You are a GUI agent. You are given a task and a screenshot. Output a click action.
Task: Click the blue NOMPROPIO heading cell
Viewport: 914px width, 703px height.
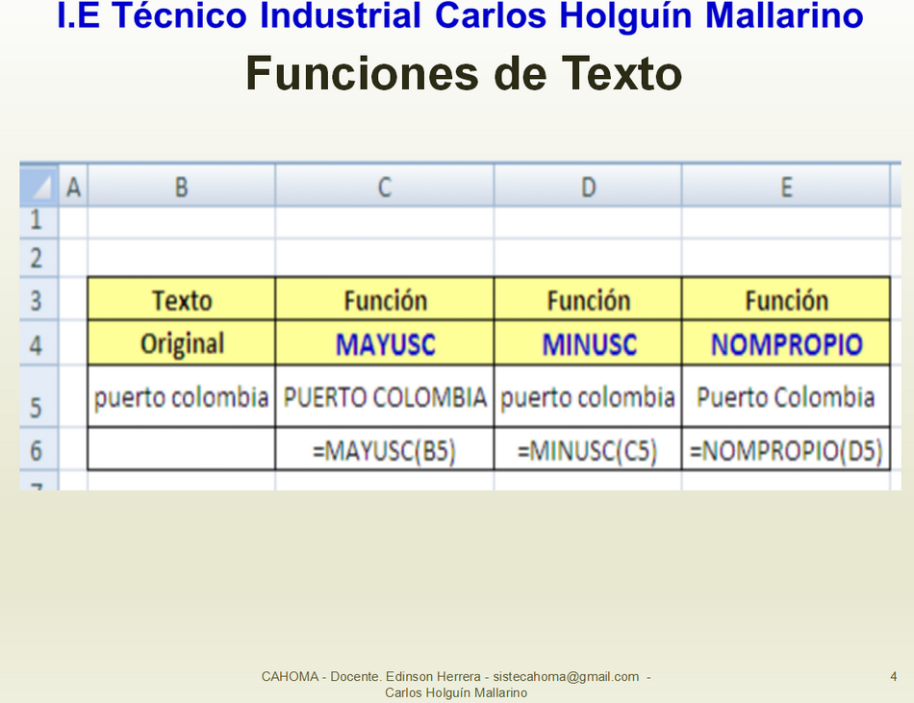pos(786,344)
